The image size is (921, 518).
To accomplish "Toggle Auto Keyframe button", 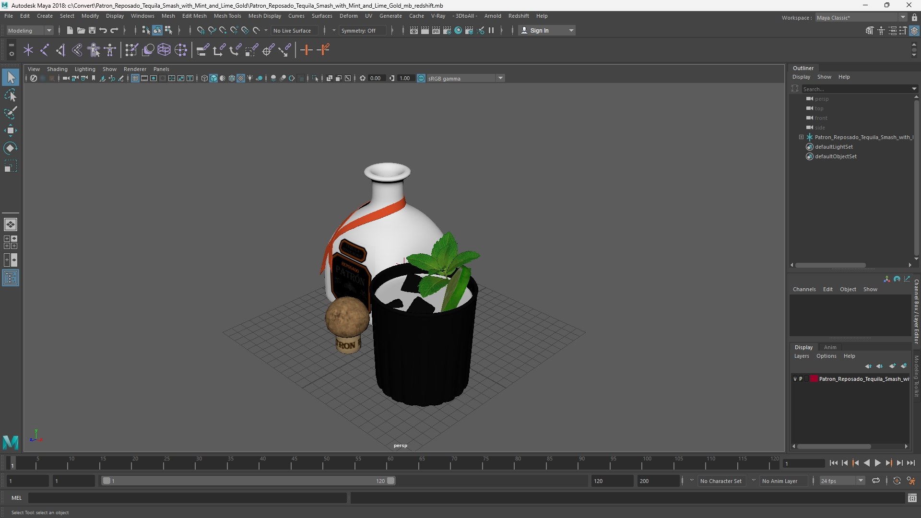I will [x=897, y=481].
